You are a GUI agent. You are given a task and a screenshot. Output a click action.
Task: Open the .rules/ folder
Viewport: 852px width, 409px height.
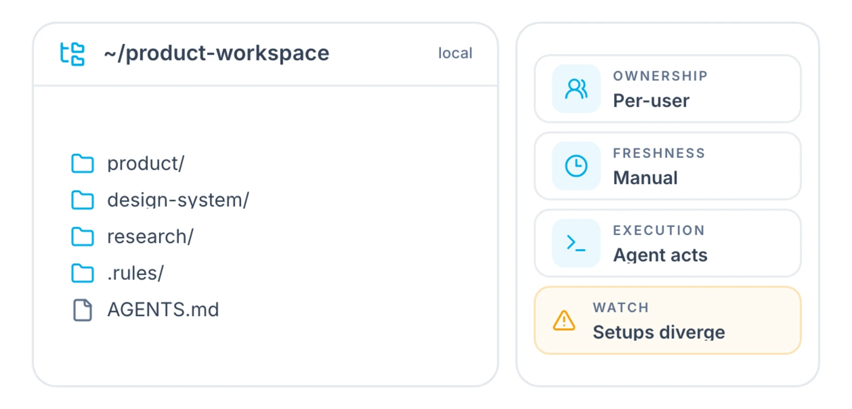(135, 273)
